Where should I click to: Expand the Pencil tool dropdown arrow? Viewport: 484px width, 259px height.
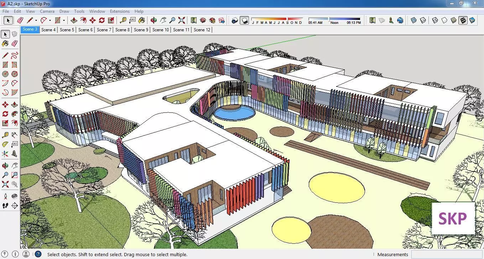[x=36, y=20]
